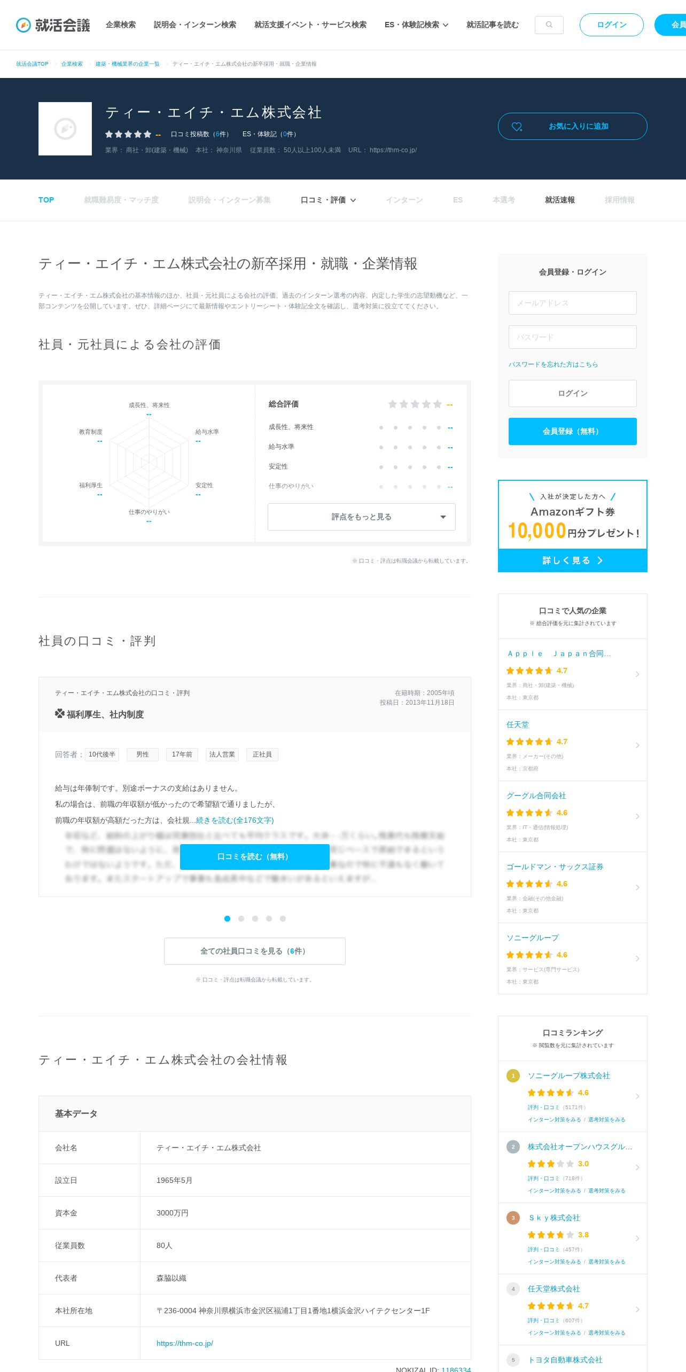Open the 企業検索 menu item
The width and height of the screenshot is (686, 1372).
(121, 25)
